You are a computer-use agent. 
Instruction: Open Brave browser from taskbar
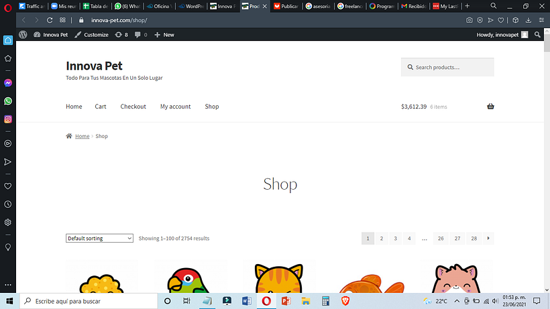(345, 301)
